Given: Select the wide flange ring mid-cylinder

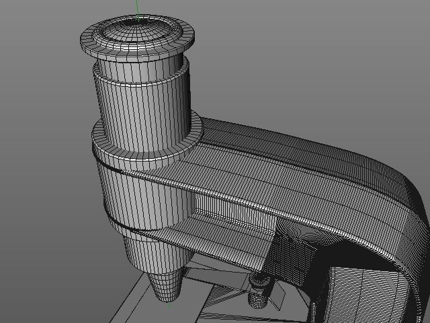Looking at the screenshot, I should coord(147,137).
